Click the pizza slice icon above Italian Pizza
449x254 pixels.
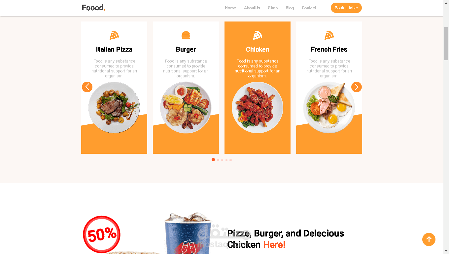(114, 35)
